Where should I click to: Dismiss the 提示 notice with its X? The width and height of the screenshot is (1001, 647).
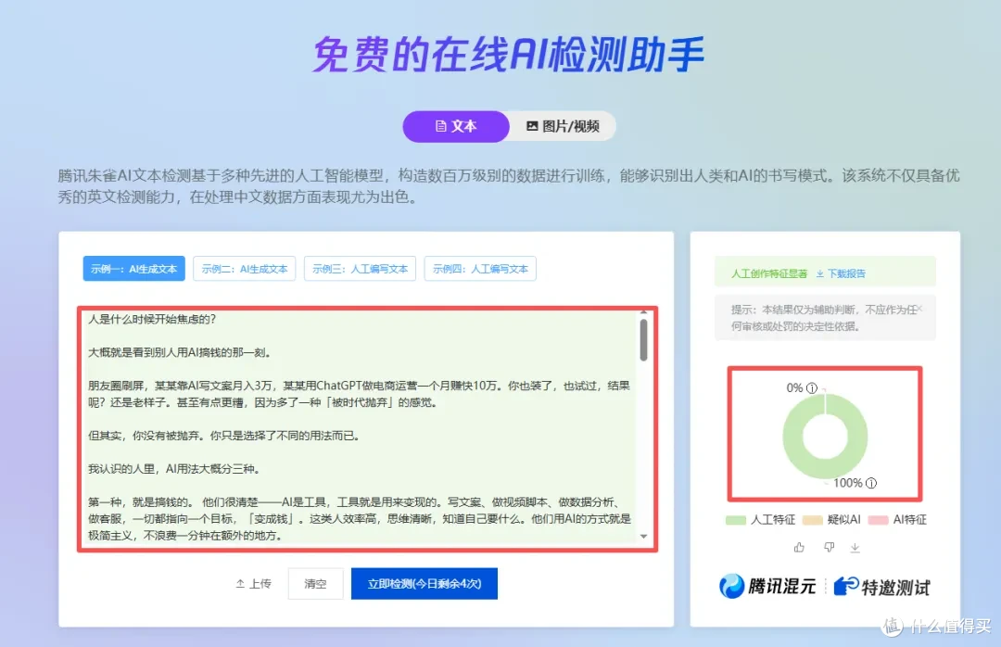(919, 309)
